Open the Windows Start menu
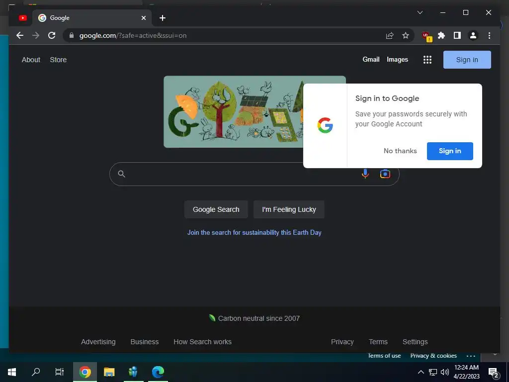The width and height of the screenshot is (509, 382). pyautogui.click(x=12, y=372)
